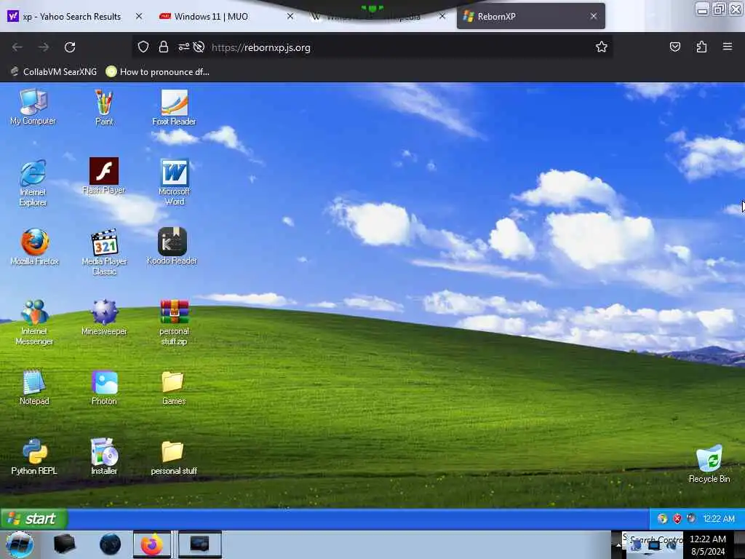Click the dark monitor button on host taskbar
This screenshot has height=559, width=745.
click(x=199, y=544)
